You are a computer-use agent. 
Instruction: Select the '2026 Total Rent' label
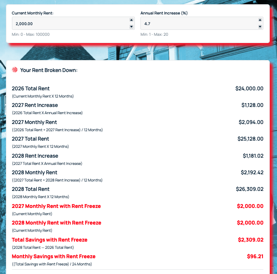31,89
